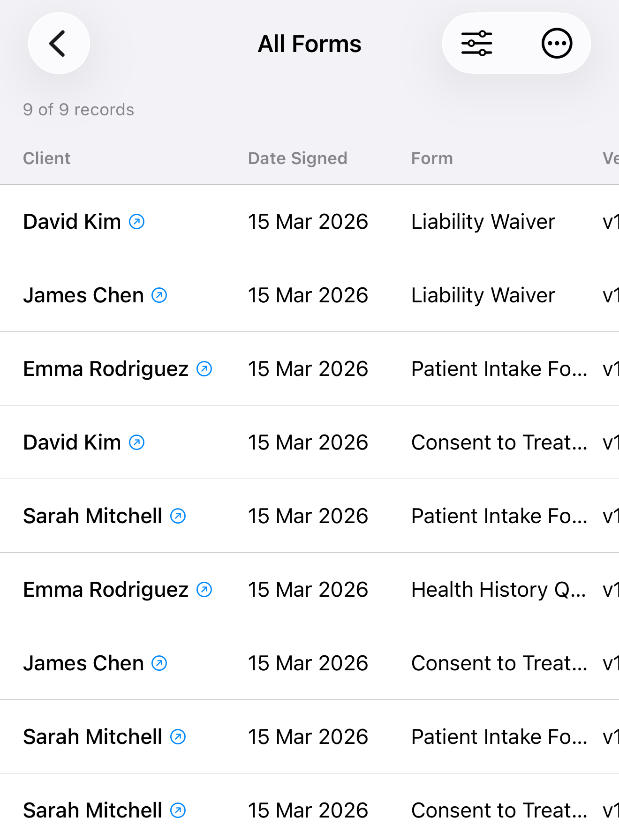Tap the 9 of 9 records label
The width and height of the screenshot is (619, 825).
(78, 109)
